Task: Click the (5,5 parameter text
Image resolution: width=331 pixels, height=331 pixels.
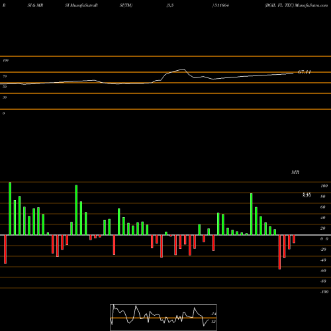Action: [170, 5]
